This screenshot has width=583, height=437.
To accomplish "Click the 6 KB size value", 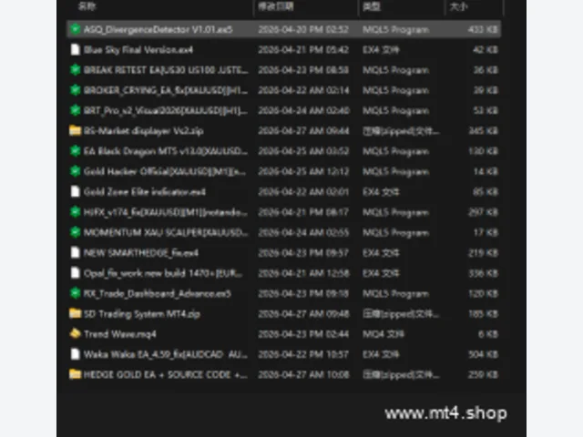I will (488, 334).
